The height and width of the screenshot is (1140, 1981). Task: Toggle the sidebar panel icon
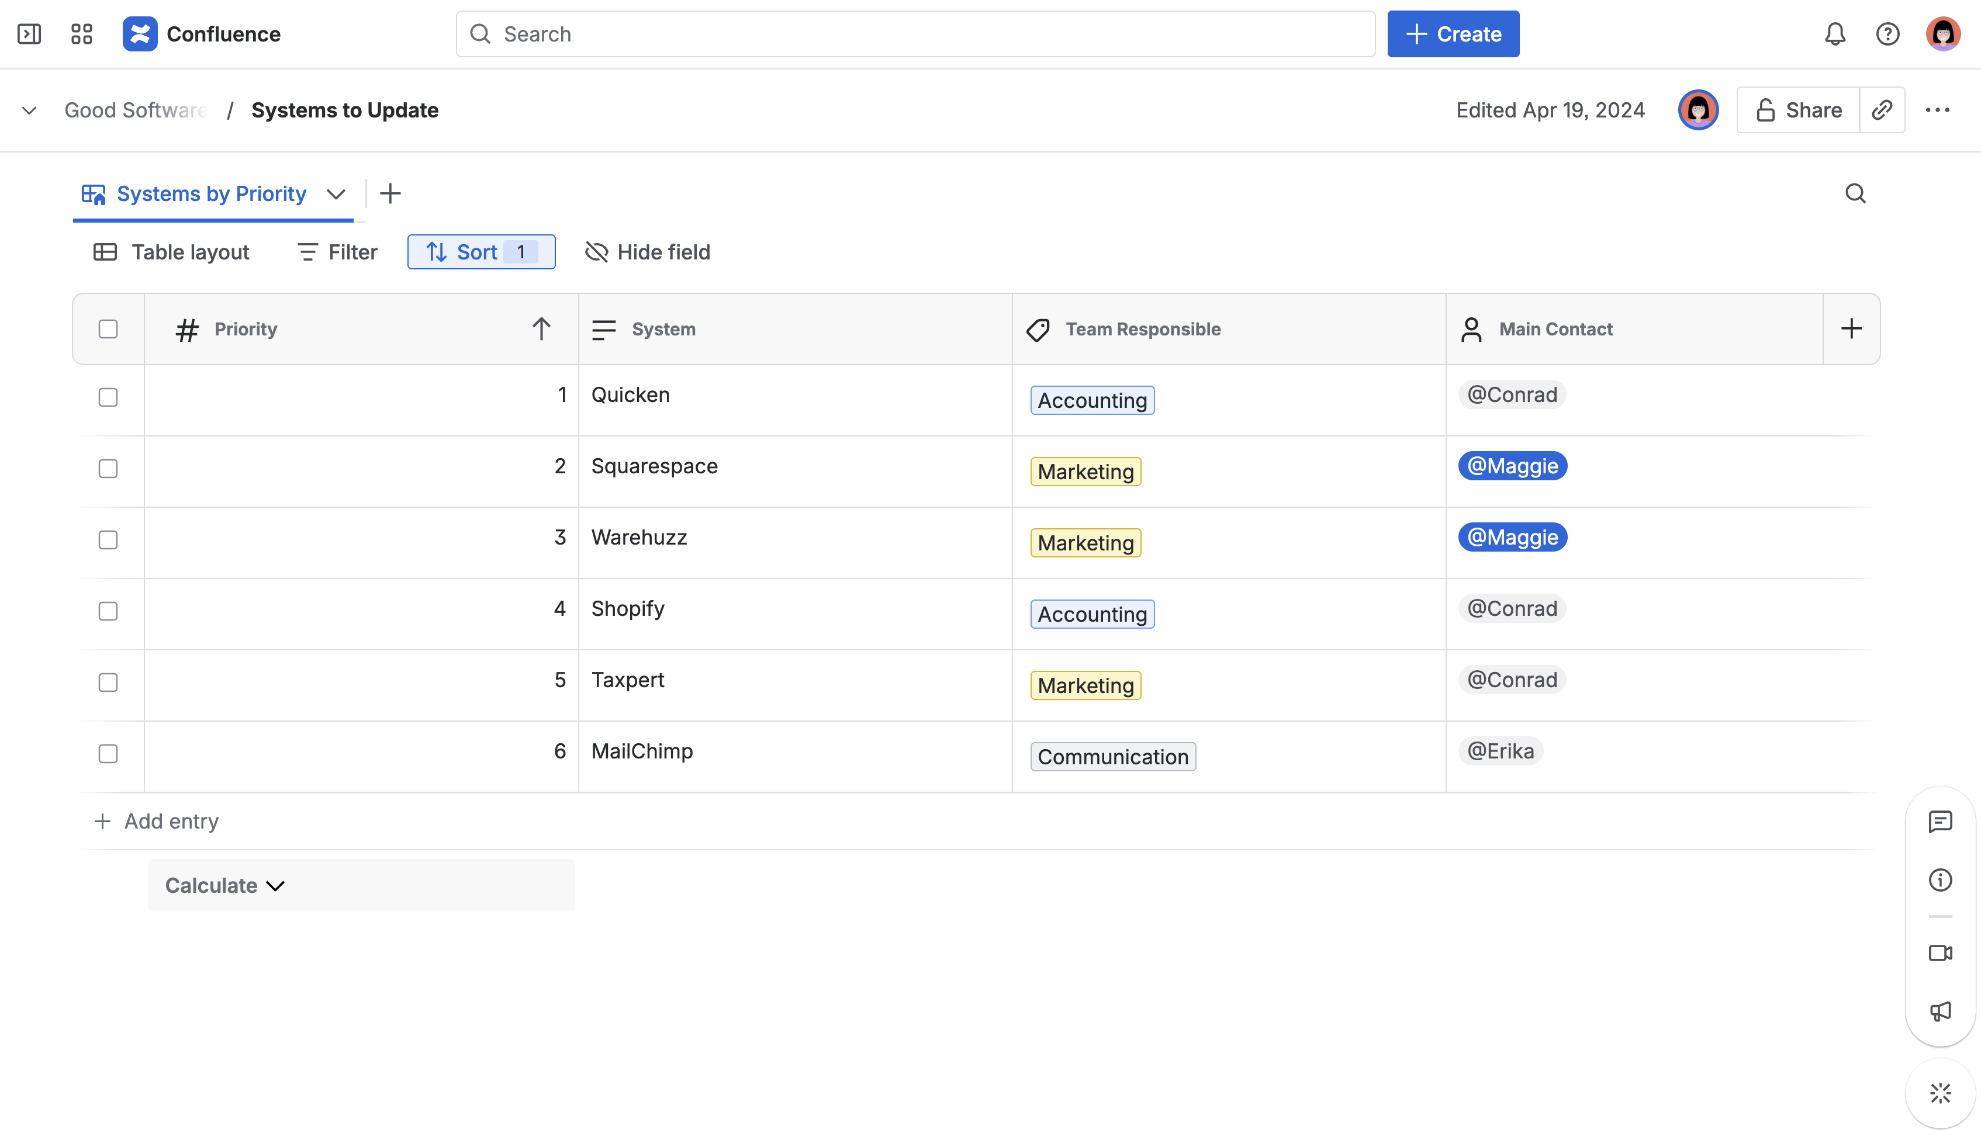click(29, 34)
